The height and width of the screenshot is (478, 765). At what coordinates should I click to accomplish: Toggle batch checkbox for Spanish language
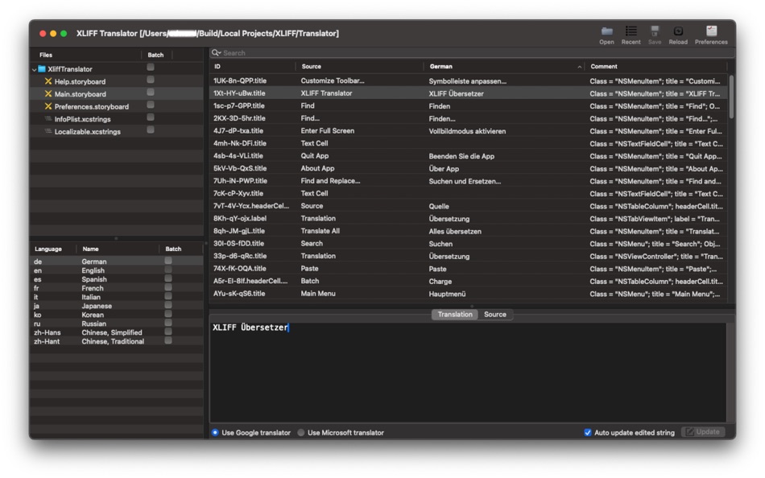pyautogui.click(x=168, y=278)
